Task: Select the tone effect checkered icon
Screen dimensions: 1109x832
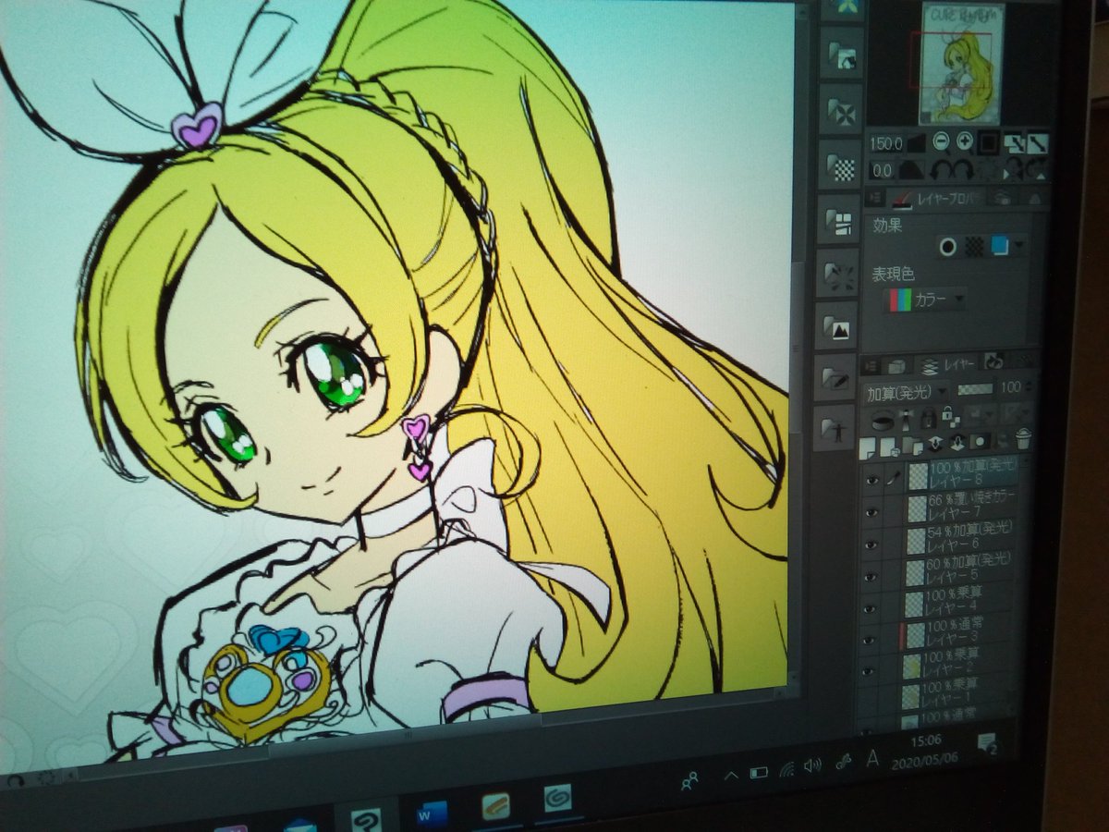Action: pyautogui.click(x=973, y=246)
